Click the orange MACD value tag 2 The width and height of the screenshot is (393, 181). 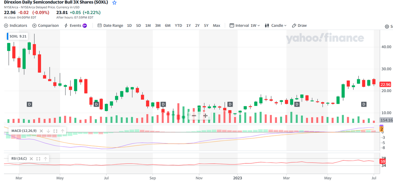pos(382,129)
